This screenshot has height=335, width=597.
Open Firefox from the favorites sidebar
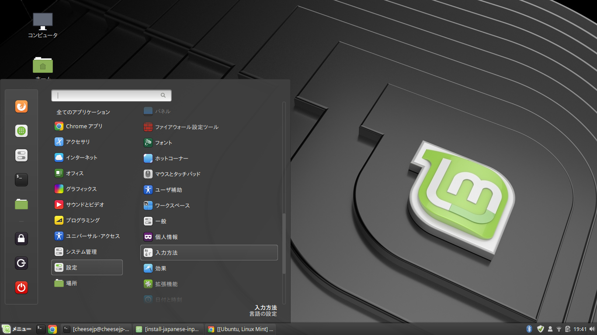click(21, 107)
